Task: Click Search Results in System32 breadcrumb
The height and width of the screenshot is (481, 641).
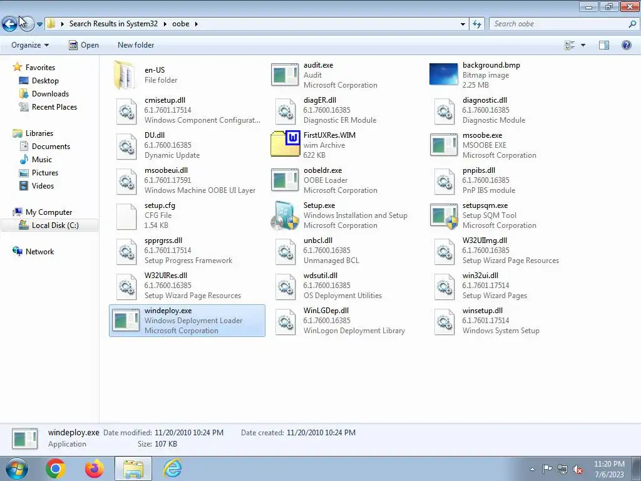Action: (x=113, y=24)
